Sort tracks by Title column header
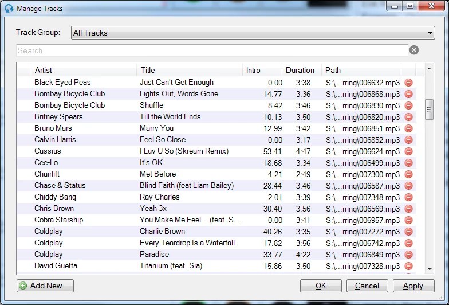449x305 pixels. pyautogui.click(x=190, y=70)
